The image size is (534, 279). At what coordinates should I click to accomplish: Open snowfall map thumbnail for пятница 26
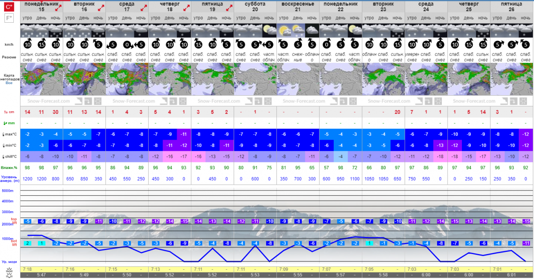click(511, 79)
